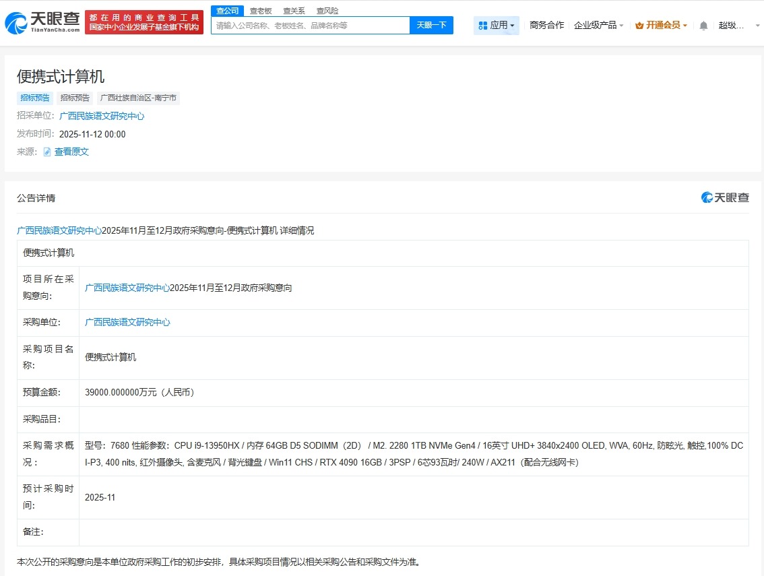Click the grid icon beside 应用

[x=483, y=24]
